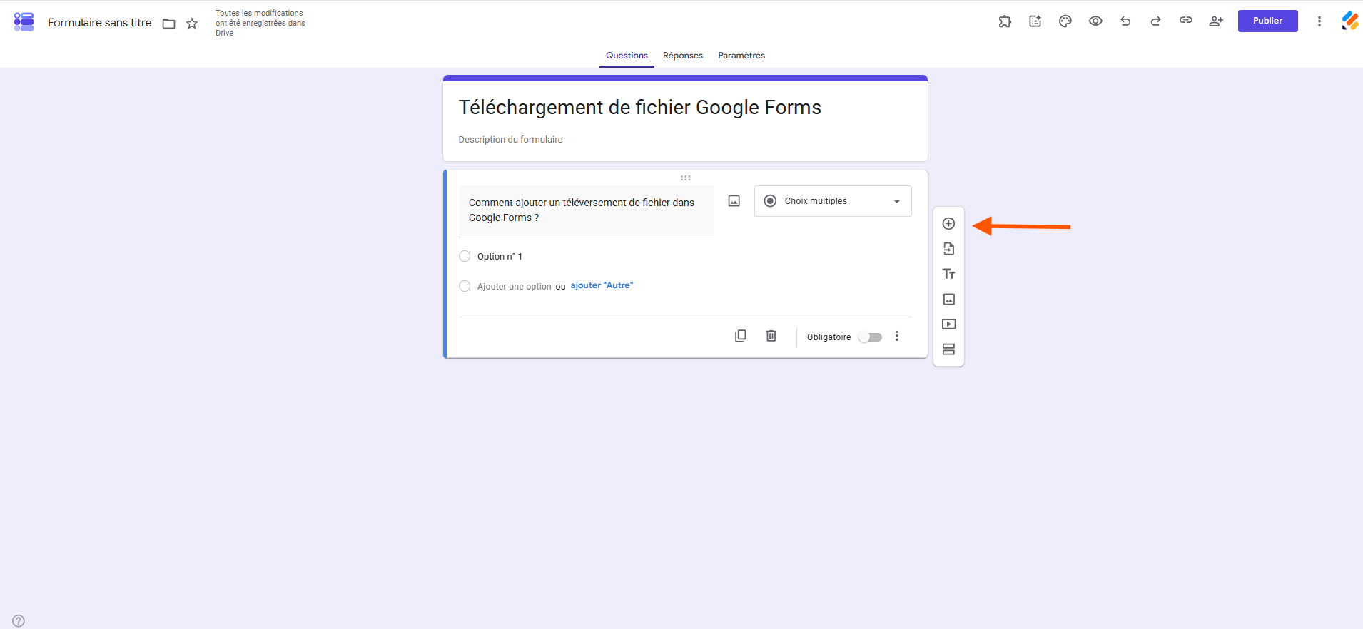Screen dimensions: 1363x629
Task: Add title and description block
Action: [x=948, y=274]
